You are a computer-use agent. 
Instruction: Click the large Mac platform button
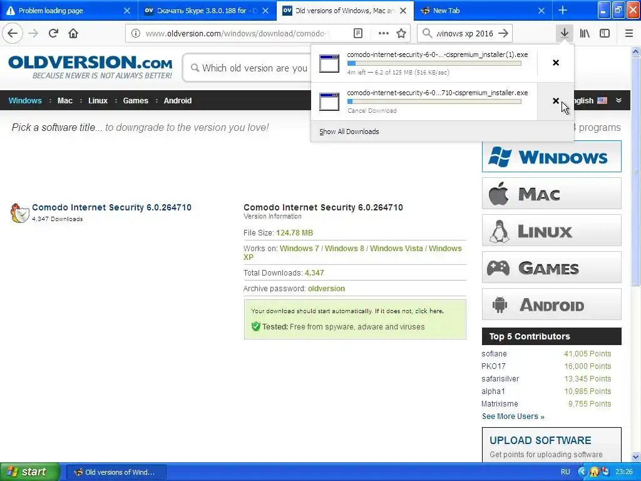[x=551, y=194]
